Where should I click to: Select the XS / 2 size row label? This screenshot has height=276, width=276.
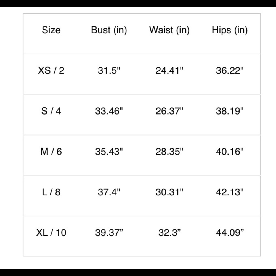click(x=51, y=71)
